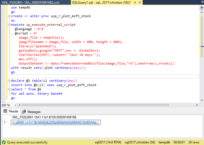
Task: Open the document tab list dropdown
Action: click(201, 3)
